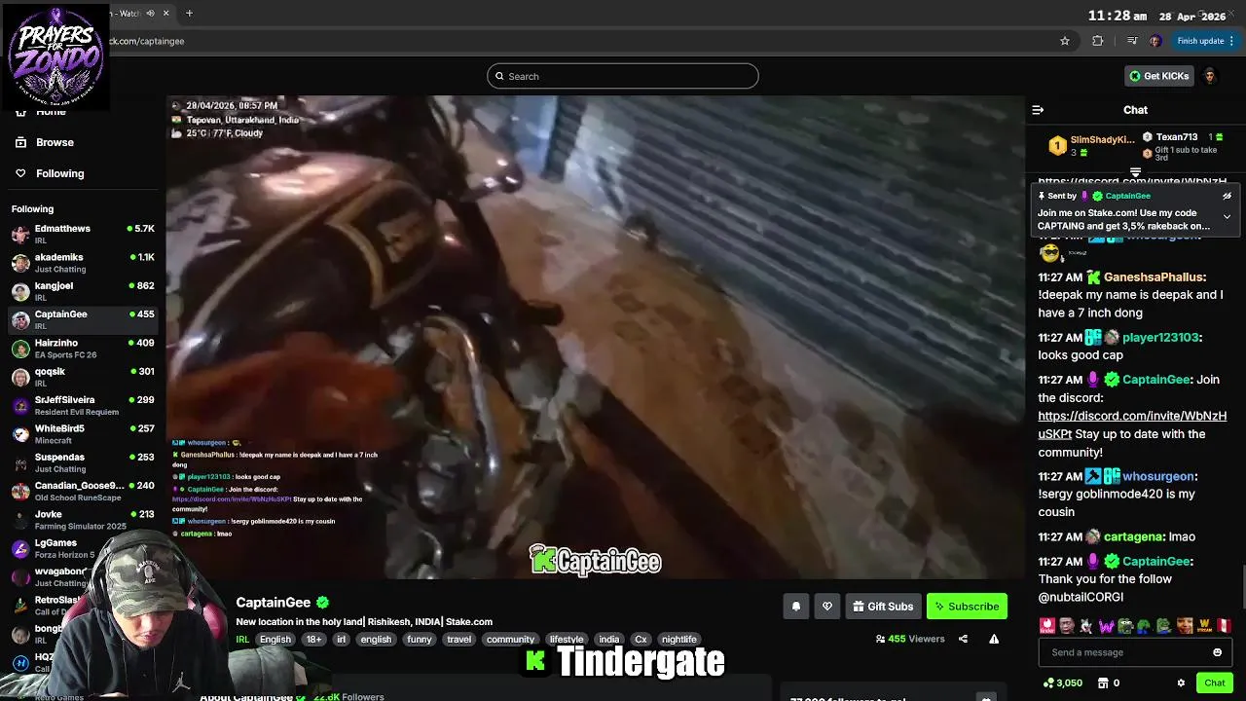Select the Peru flag emote in quick emotes

1224,626
